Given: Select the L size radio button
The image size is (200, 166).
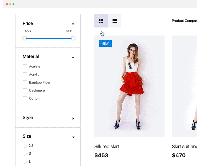Looking at the screenshot, I should tap(25, 161).
